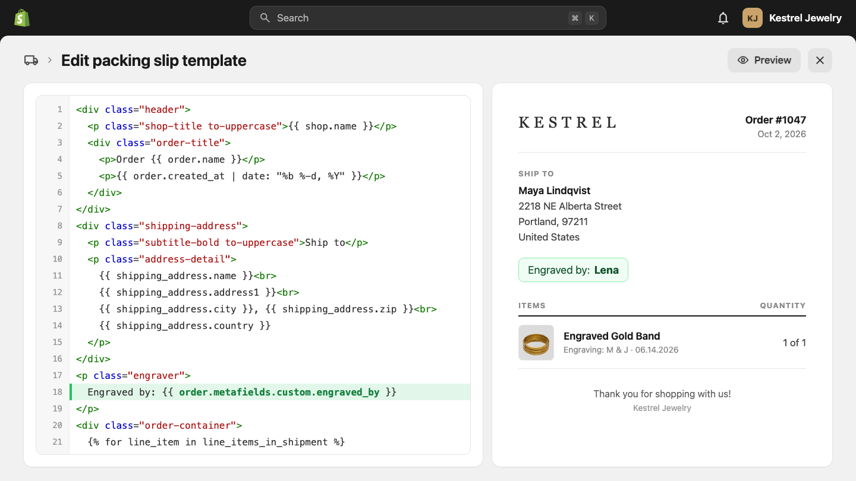Screen dimensions: 856x481
Task: Open the Shopify home logo
Action: coord(22,18)
